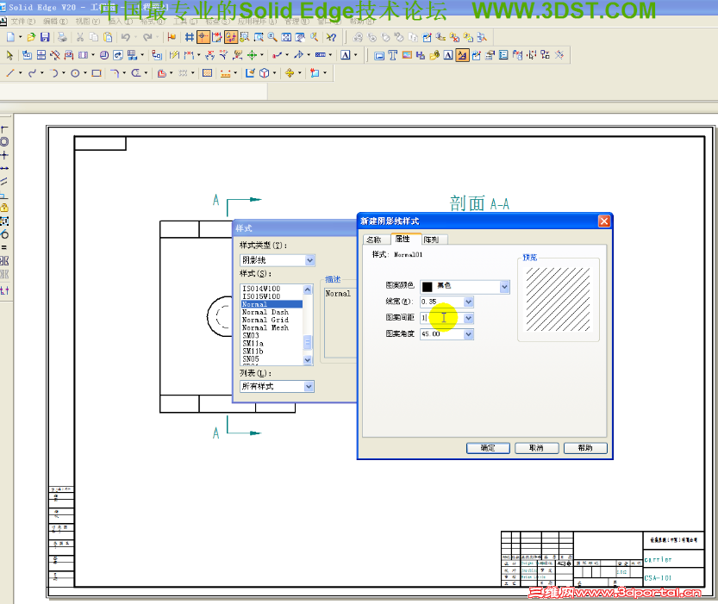718x604 pixels.
Task: Click the Fillet corner tool icon
Action: (115, 72)
